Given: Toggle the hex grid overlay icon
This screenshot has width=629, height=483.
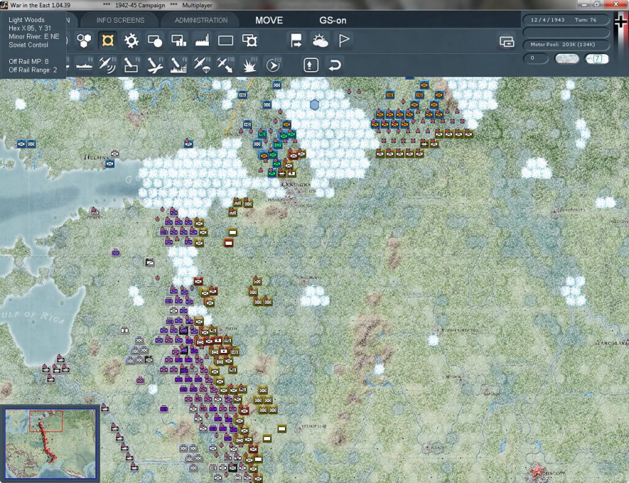Looking at the screenshot, I should 84,41.
